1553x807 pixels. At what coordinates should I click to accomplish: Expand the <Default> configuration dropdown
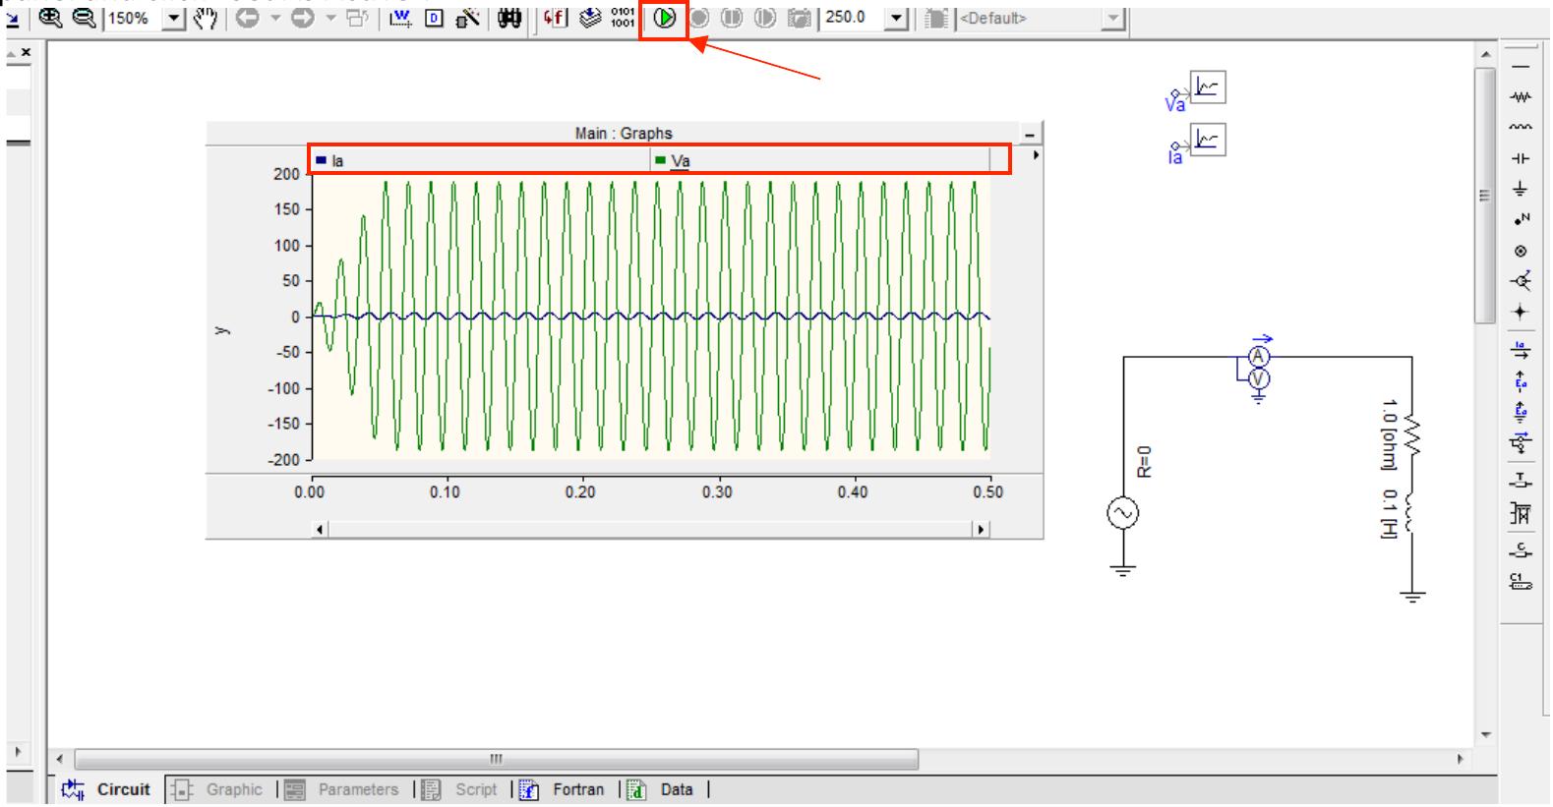click(x=1112, y=19)
